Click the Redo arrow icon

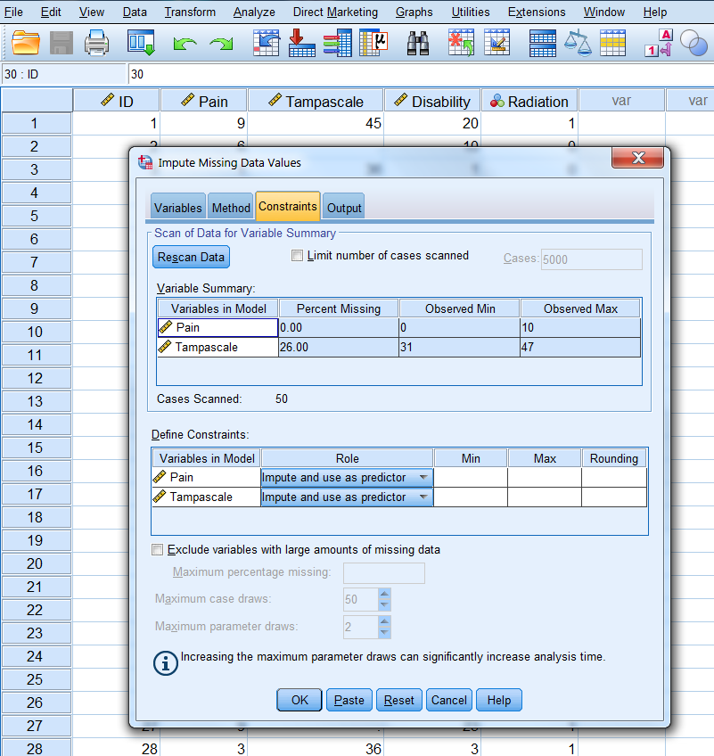pos(221,42)
